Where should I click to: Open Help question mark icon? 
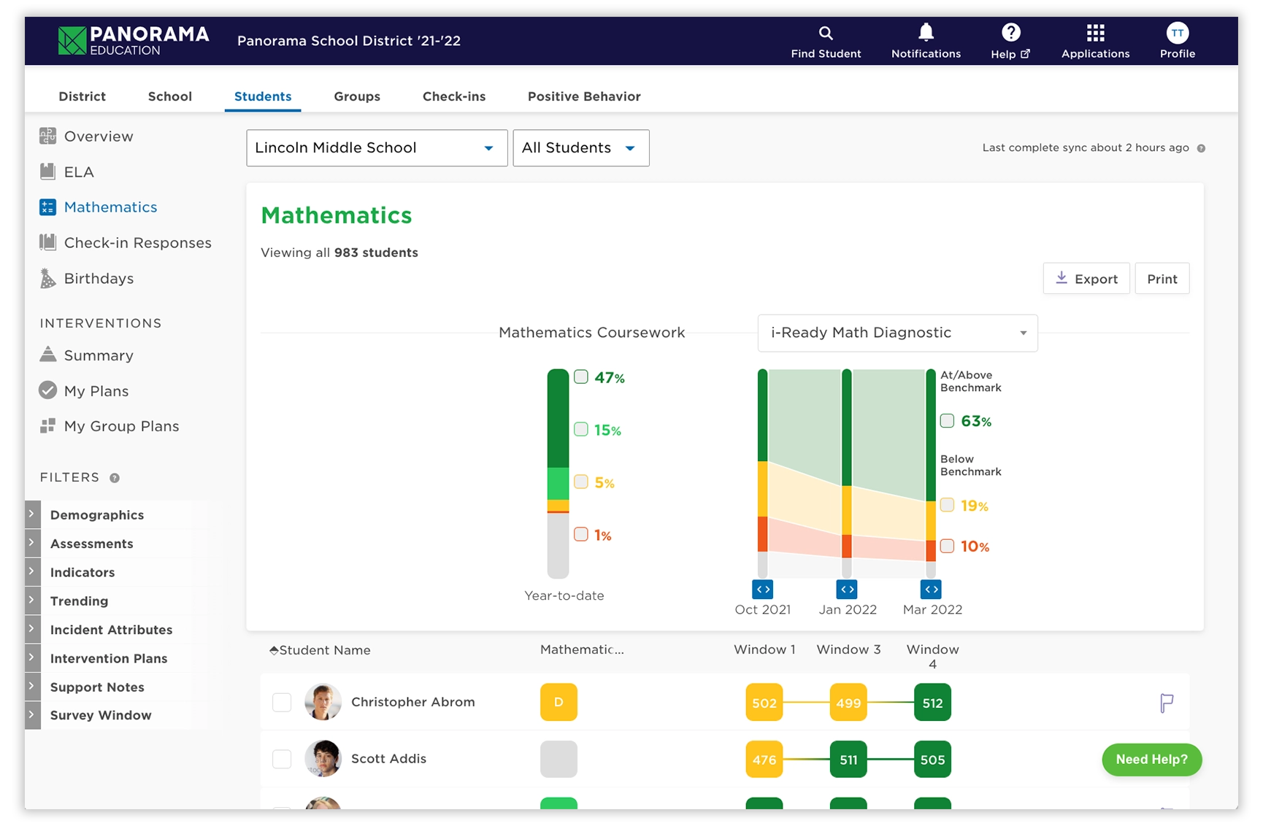click(x=1010, y=32)
